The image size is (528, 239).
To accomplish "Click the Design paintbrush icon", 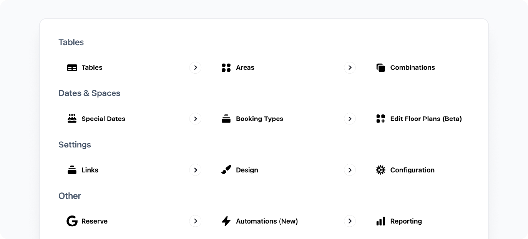I will 226,170.
